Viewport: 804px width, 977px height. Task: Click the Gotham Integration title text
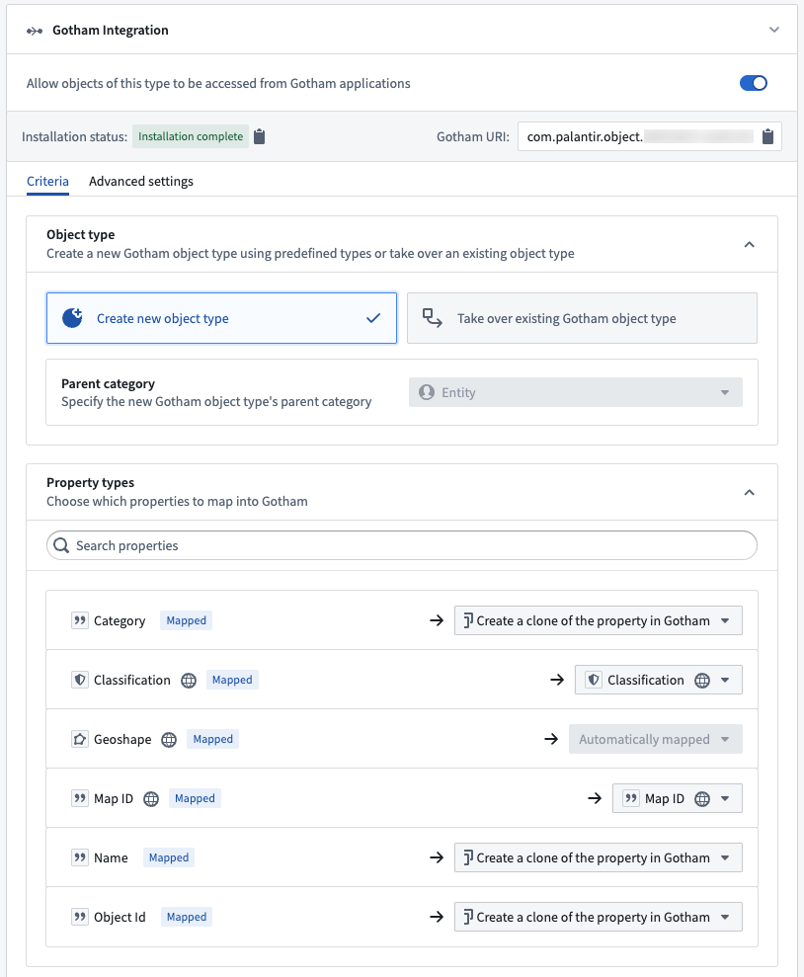tap(111, 30)
